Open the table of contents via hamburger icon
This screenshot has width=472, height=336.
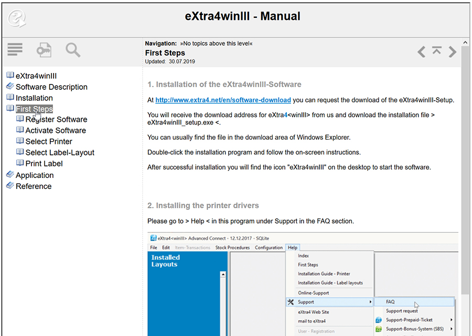[x=15, y=49]
